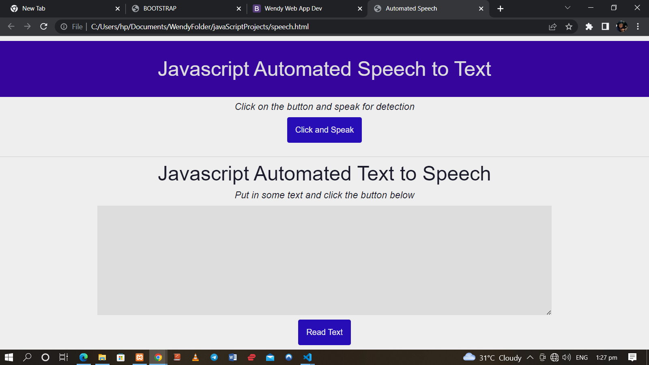649x365 pixels.
Task: Click the profile avatar in toolbar
Action: [621, 27]
